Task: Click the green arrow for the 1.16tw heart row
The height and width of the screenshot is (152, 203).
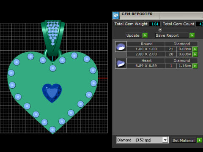Action: pyautogui.click(x=195, y=66)
